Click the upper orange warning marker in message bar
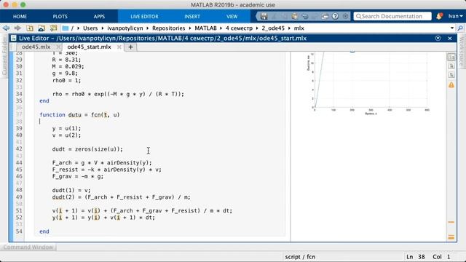Image resolution: width=466 pixels, height=262 pixels. click(x=451, y=222)
